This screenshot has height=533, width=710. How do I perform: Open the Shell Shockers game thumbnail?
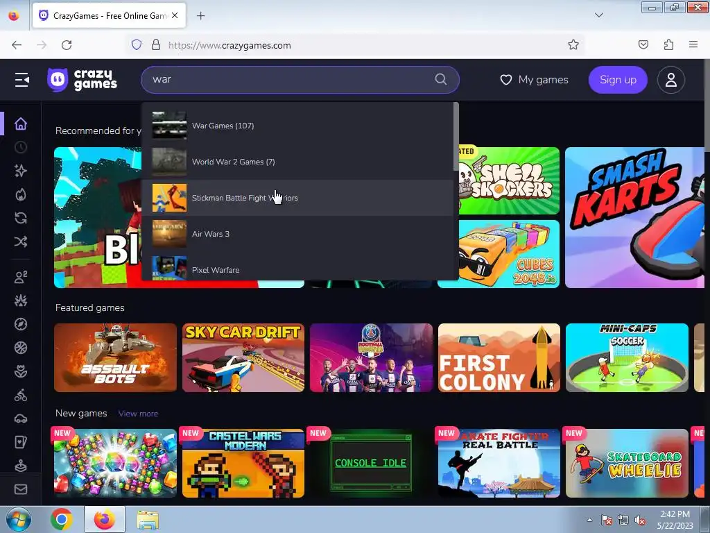[x=509, y=181]
